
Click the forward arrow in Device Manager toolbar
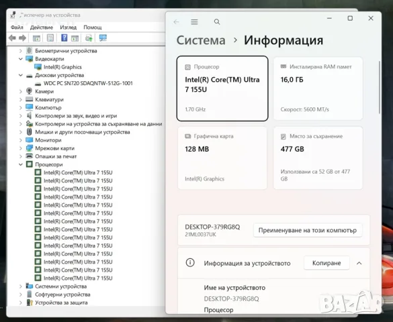point(23,38)
